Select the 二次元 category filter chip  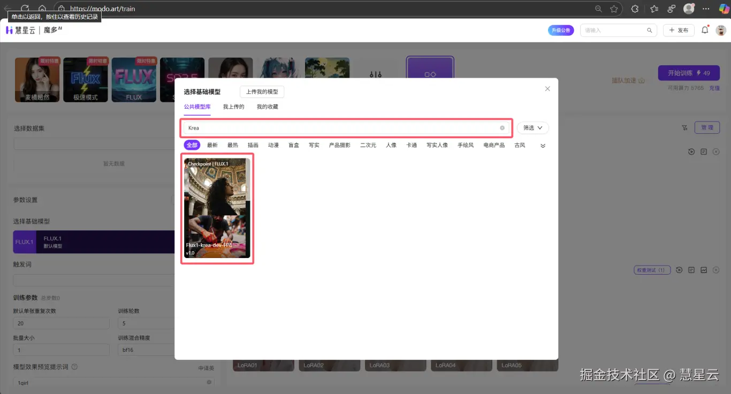(x=368, y=145)
